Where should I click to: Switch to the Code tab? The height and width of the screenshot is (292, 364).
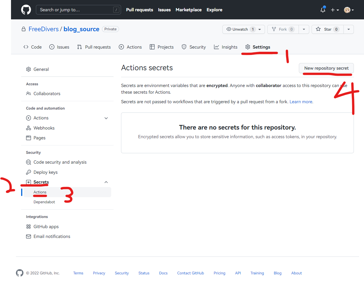32,47
